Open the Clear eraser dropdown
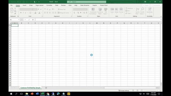 [129, 13]
